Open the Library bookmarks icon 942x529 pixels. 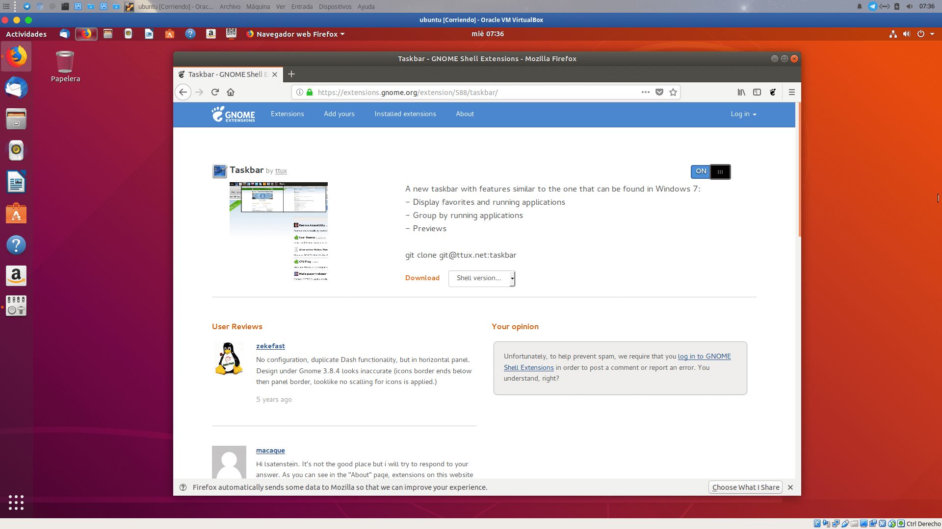tap(741, 92)
